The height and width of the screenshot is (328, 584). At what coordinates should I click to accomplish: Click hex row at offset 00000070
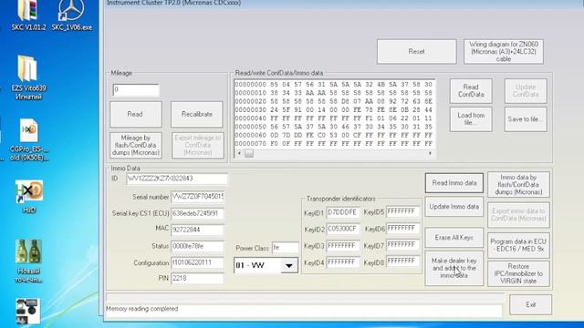coord(333,144)
